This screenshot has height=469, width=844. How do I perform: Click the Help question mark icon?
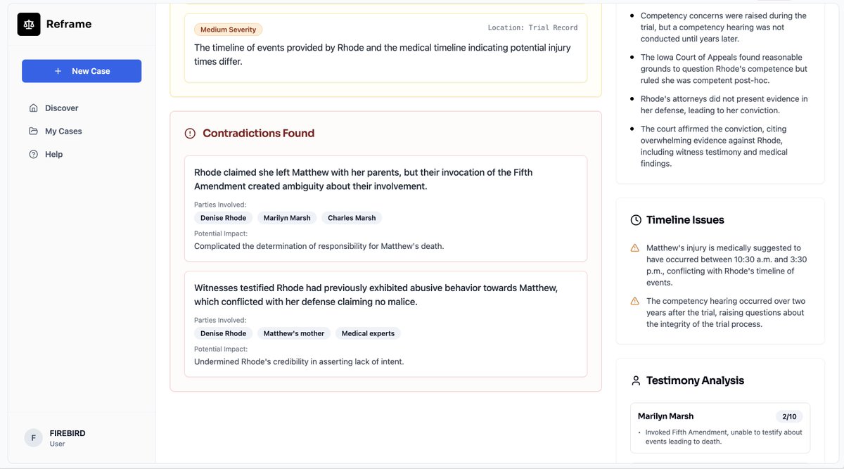coord(33,155)
